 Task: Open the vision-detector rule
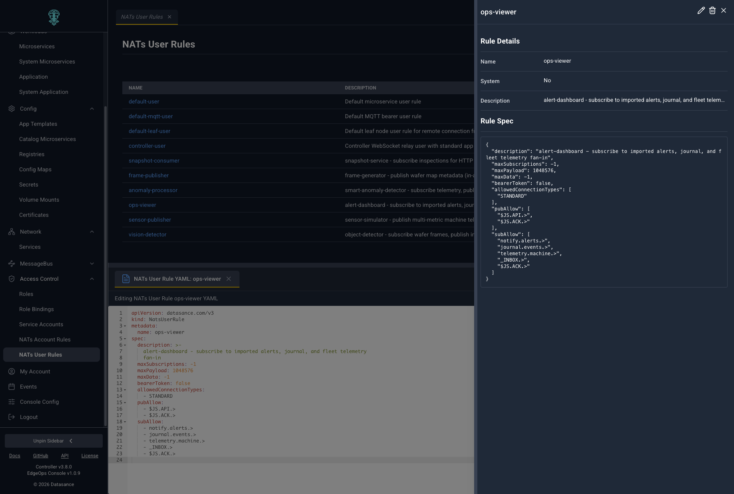click(148, 234)
